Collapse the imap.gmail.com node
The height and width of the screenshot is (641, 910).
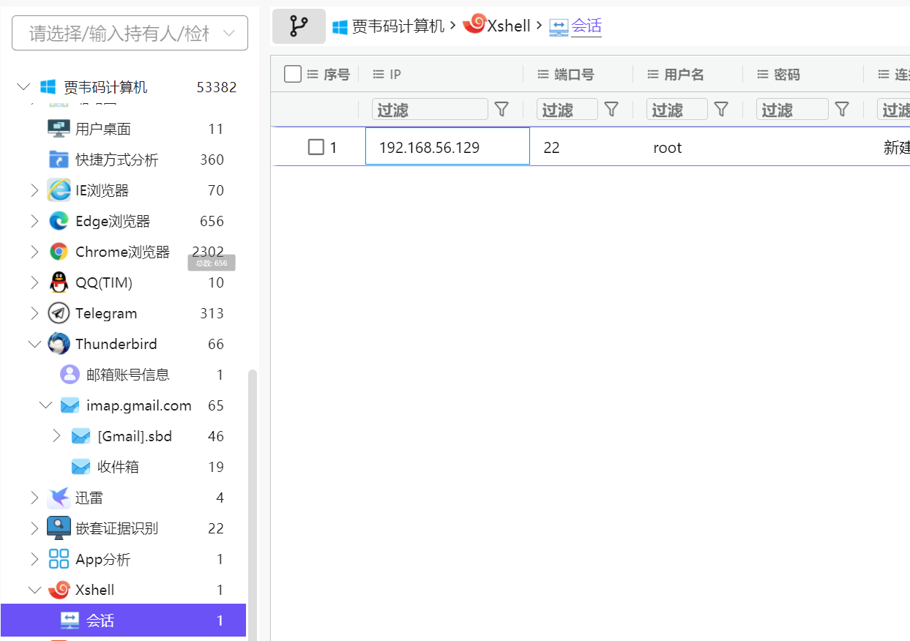(x=45, y=405)
